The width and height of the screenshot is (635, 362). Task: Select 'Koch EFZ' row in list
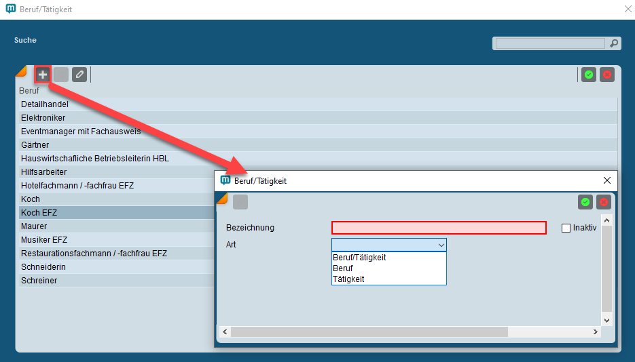[x=39, y=213]
